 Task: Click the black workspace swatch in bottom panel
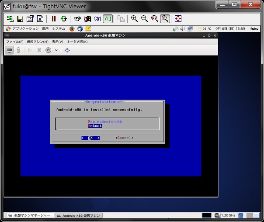pos(207,215)
